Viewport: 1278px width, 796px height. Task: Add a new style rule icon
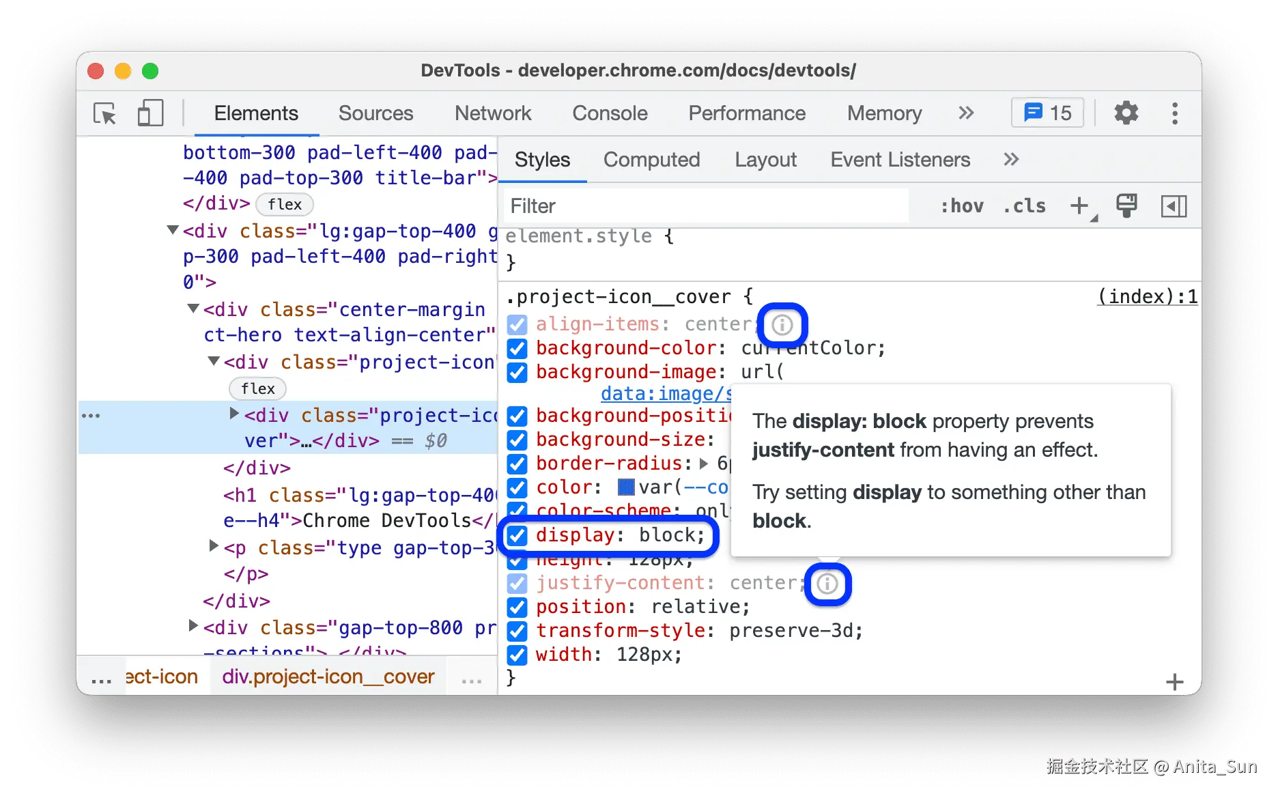pyautogui.click(x=1081, y=207)
